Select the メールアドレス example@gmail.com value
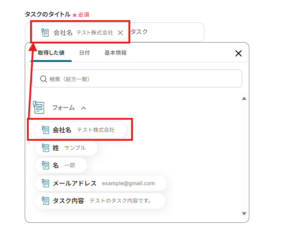 click(x=101, y=183)
